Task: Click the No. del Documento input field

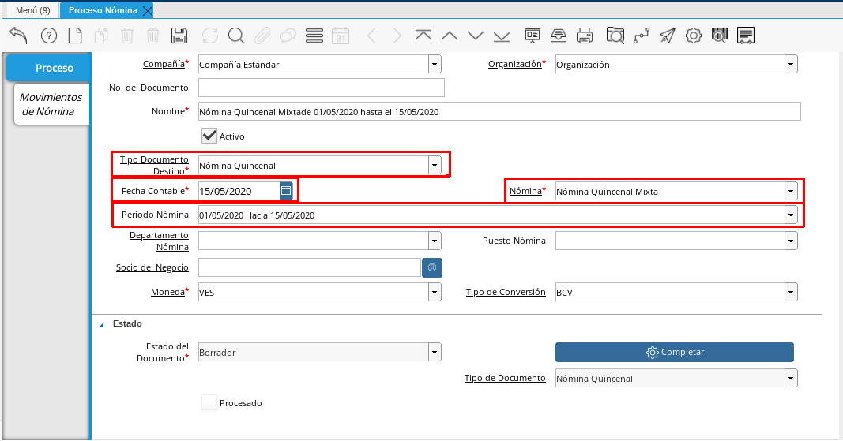Action: [x=322, y=88]
